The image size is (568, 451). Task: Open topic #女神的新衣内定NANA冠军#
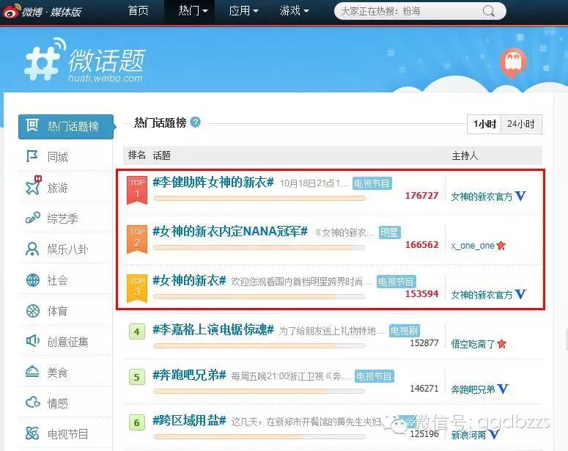coord(230,231)
